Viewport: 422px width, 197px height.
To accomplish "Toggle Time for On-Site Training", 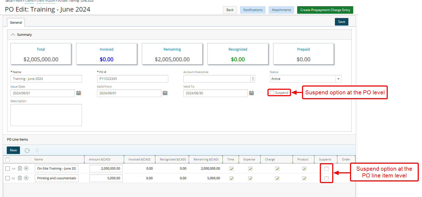I will [x=231, y=169].
